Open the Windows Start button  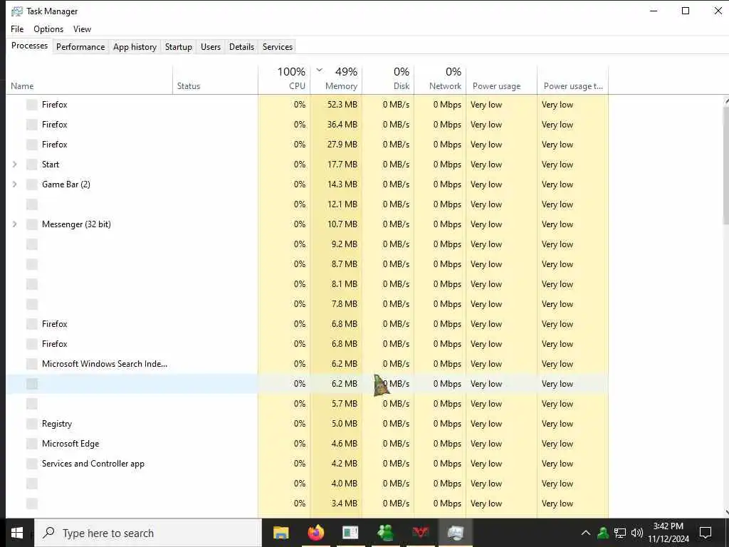[17, 533]
